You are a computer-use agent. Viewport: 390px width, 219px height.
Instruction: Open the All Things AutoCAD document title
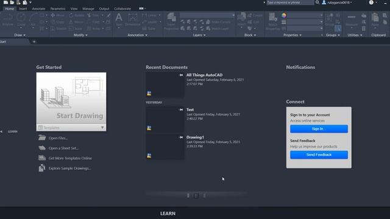coord(205,75)
